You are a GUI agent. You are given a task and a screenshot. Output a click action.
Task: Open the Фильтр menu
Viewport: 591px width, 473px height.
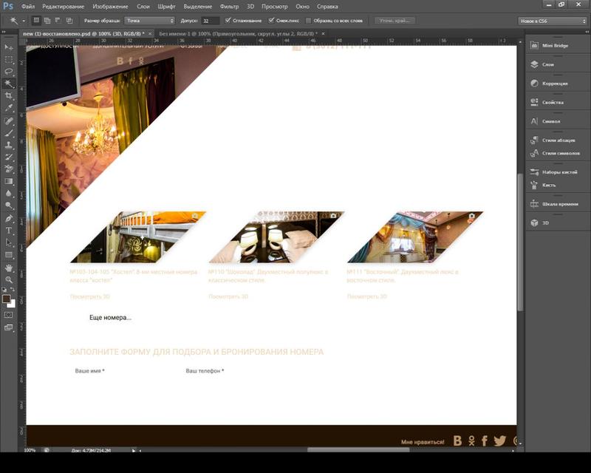pos(229,6)
